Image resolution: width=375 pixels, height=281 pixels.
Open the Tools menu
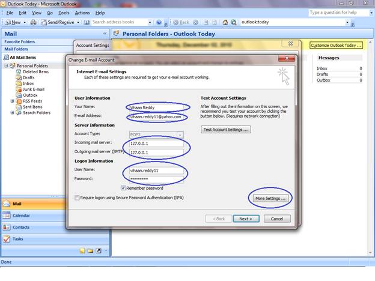pos(64,13)
